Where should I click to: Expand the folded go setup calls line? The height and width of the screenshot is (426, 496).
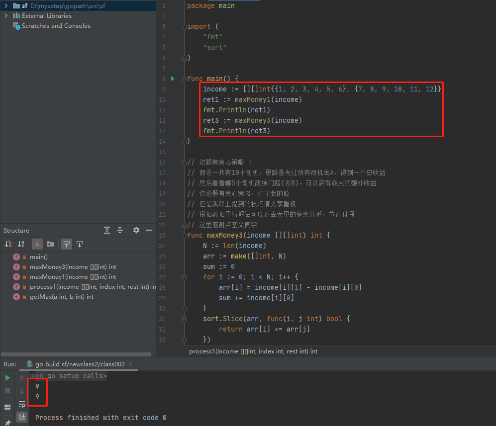(x=32, y=376)
